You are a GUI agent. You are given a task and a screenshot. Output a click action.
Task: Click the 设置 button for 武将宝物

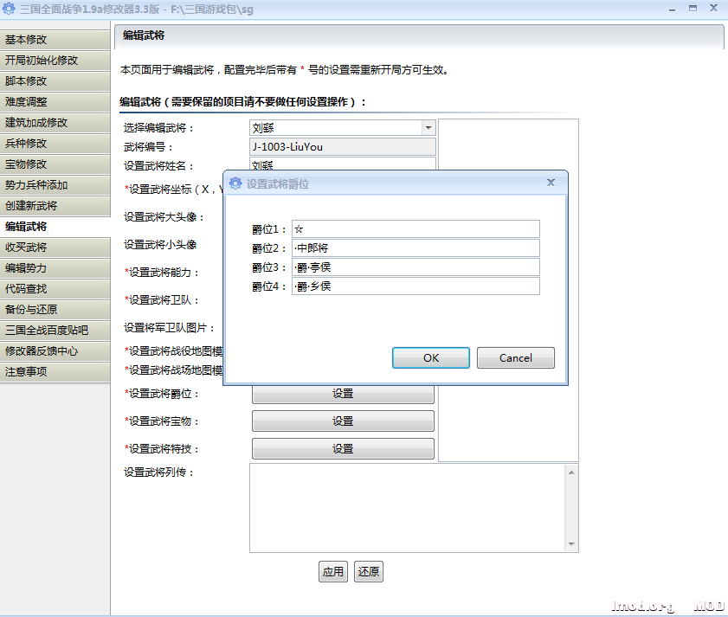tap(343, 421)
